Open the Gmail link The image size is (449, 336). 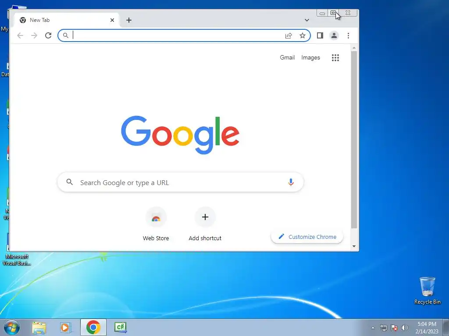287,57
